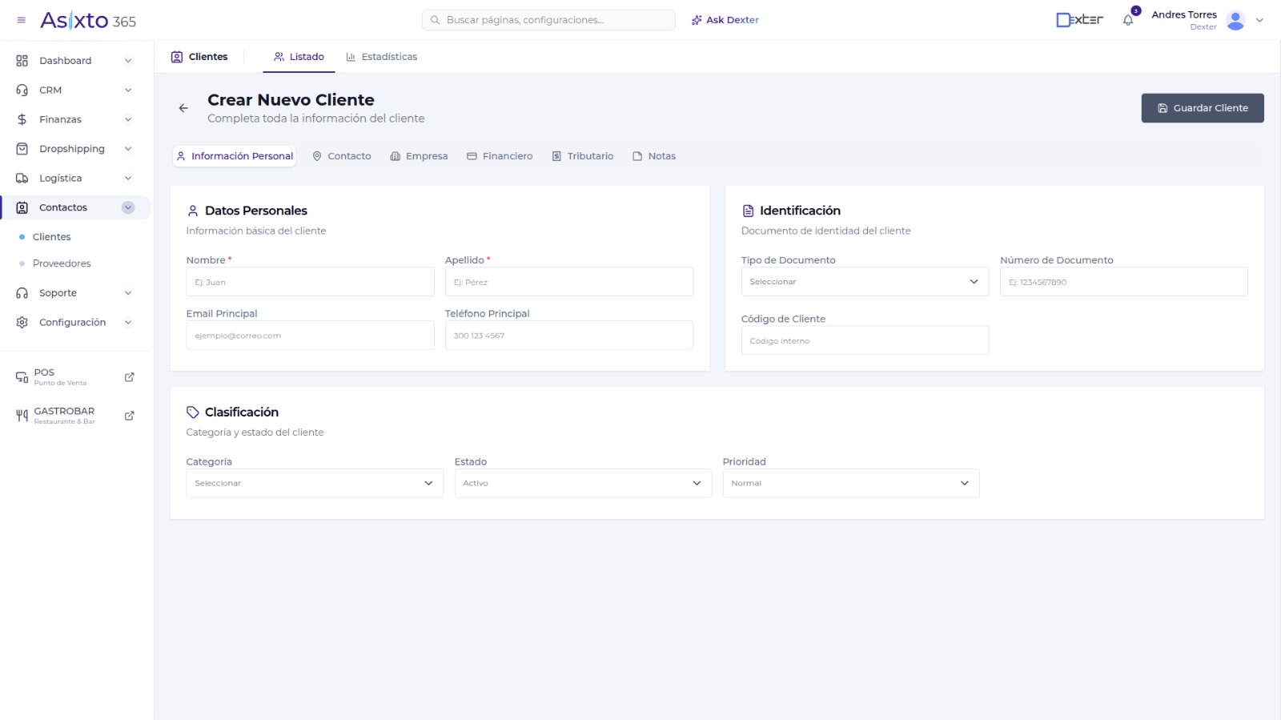Open POS external link icon

pyautogui.click(x=130, y=377)
